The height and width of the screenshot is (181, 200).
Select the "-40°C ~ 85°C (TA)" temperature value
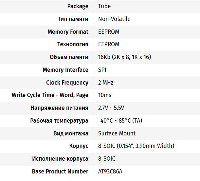coord(120,121)
